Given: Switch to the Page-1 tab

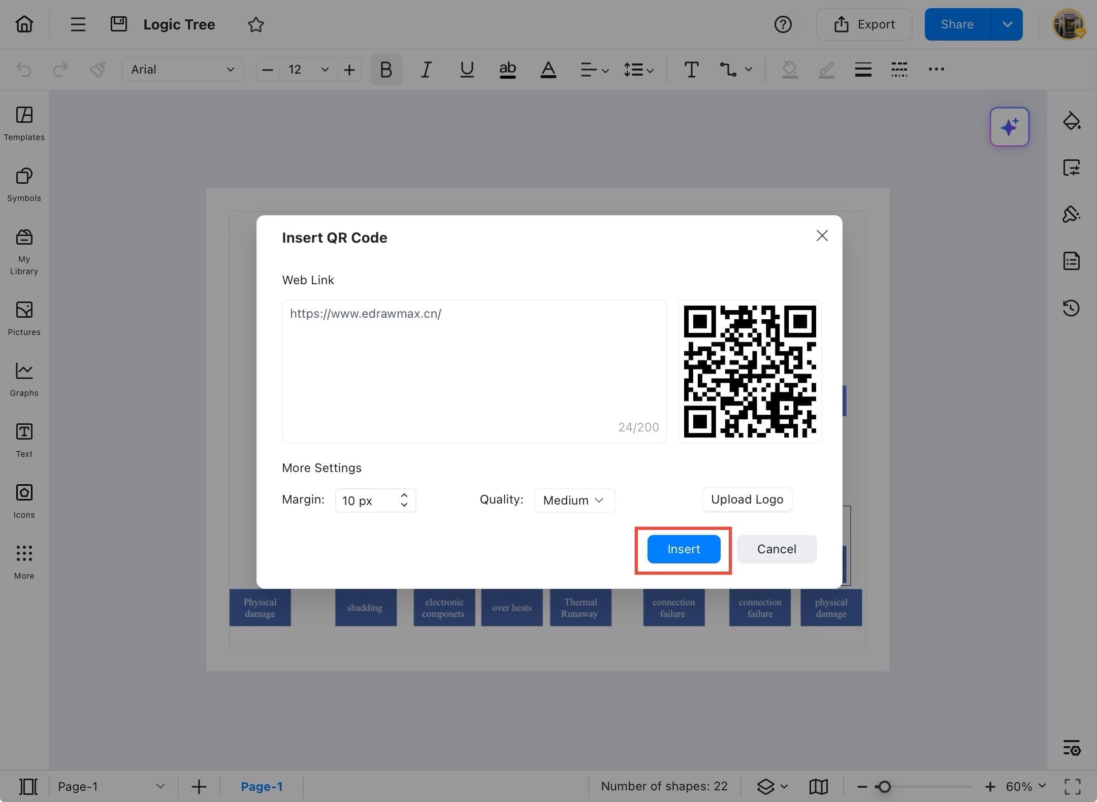Looking at the screenshot, I should pyautogui.click(x=262, y=786).
